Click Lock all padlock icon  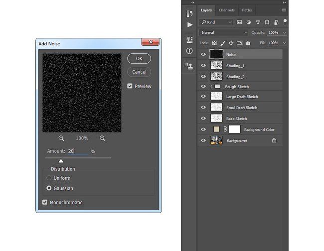pos(248,43)
